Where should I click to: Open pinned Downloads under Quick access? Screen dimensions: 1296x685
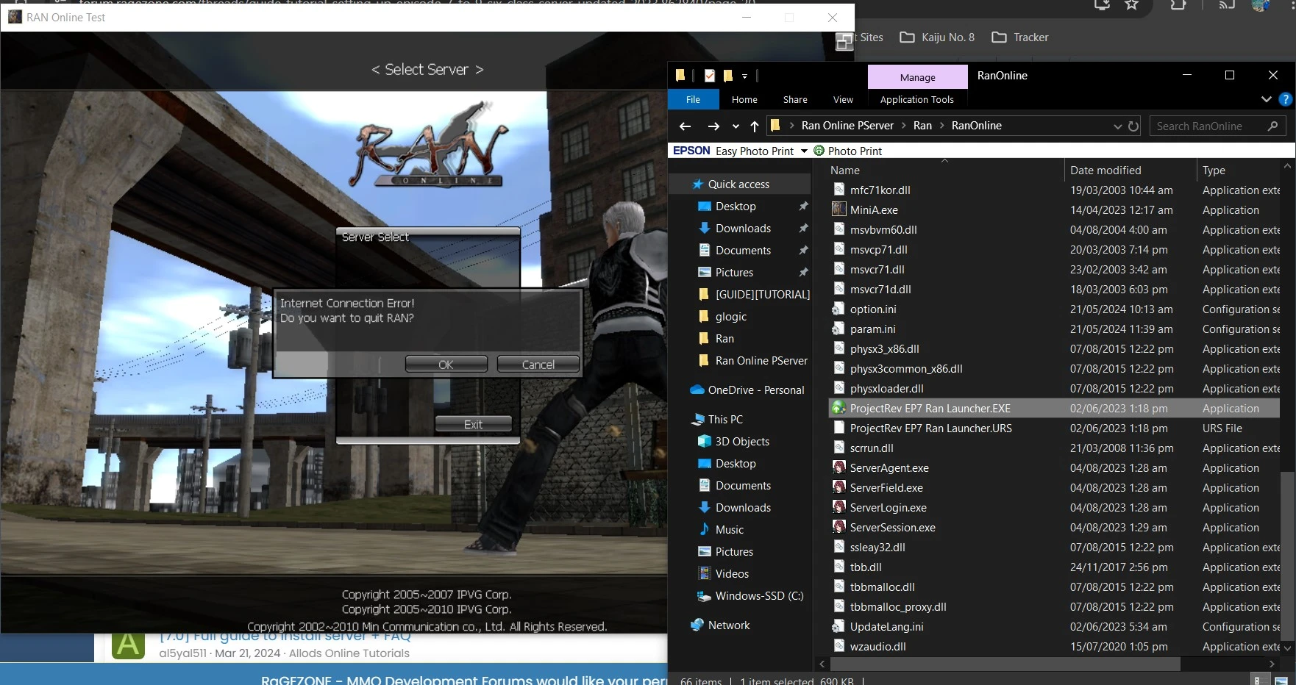tap(743, 229)
